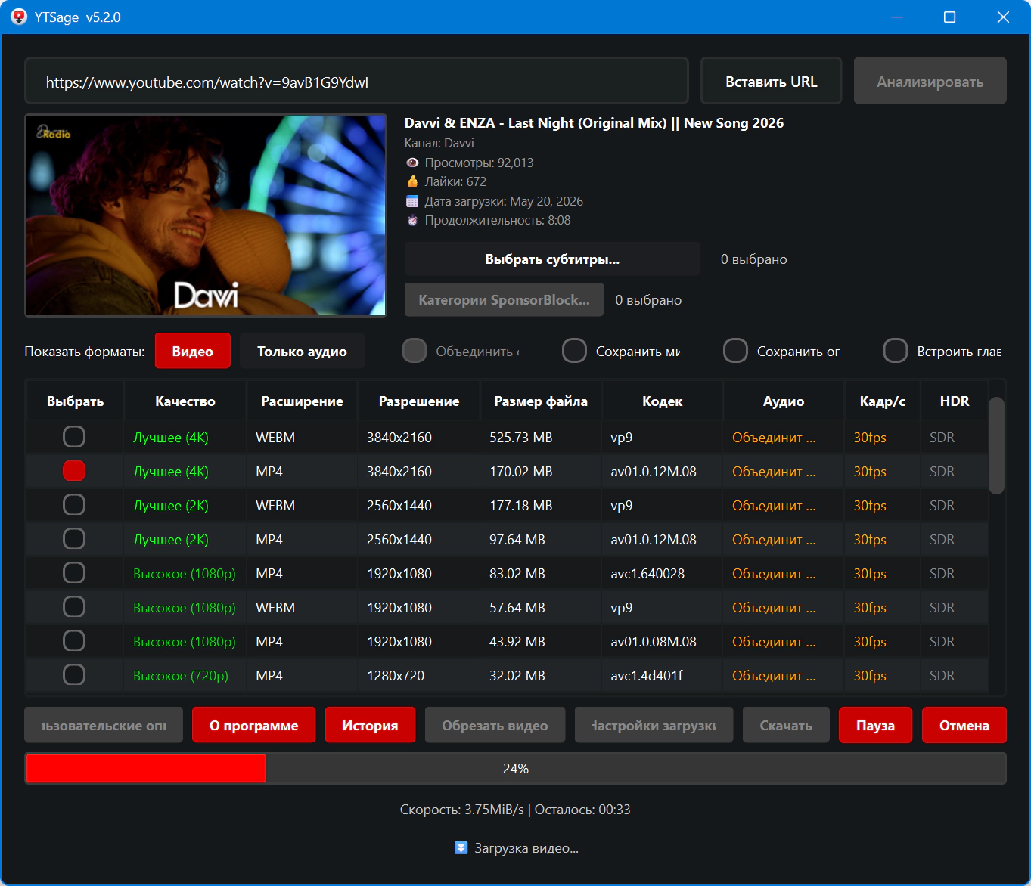Click the Аудио column header
Screen dimensions: 1031x886
(784, 401)
